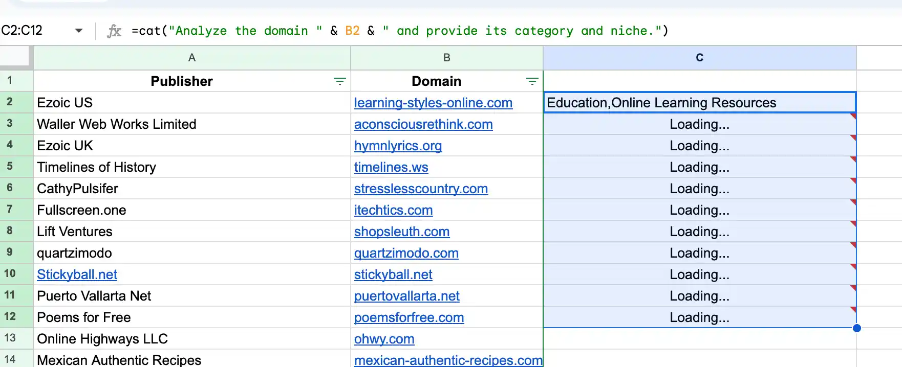902x367 pixels.
Task: Select empty cell C1
Action: click(x=700, y=81)
